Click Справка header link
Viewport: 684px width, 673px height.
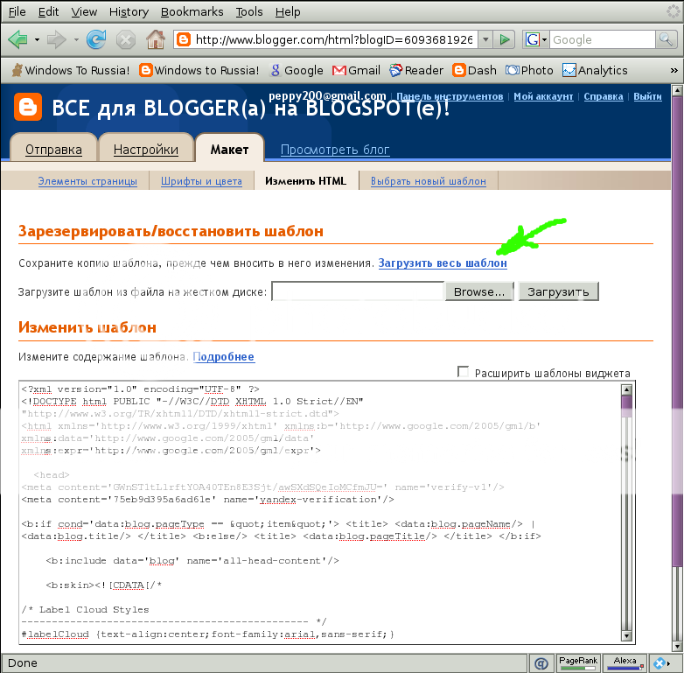(604, 96)
